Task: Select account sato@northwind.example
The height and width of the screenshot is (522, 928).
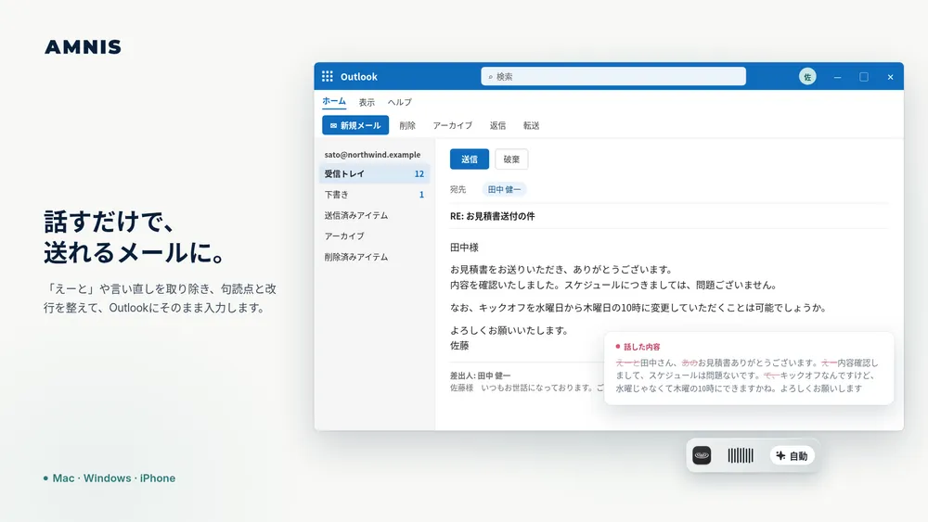Action: coord(372,154)
